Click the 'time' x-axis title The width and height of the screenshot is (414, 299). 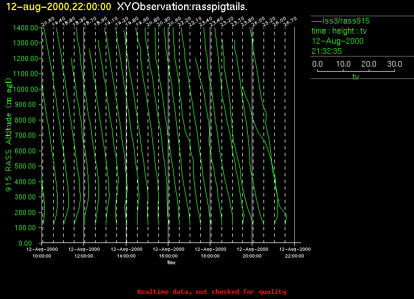coord(171,262)
